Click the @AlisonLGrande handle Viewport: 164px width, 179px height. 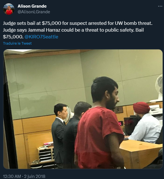tap(34, 12)
